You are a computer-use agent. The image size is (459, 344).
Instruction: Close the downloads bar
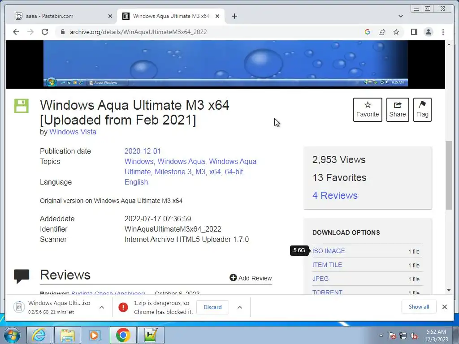point(444,307)
